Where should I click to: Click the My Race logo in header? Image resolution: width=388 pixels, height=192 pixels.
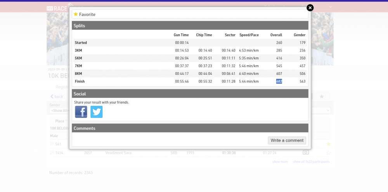click(57, 8)
